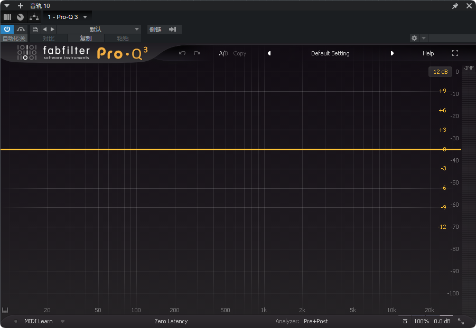Toggle the 侧链 sidechain button
This screenshot has height=328, width=476.
pos(155,30)
